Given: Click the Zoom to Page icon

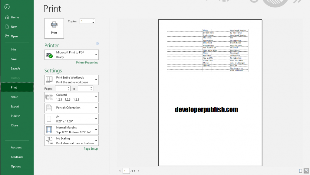Looking at the screenshot, I should pyautogui.click(x=306, y=171).
